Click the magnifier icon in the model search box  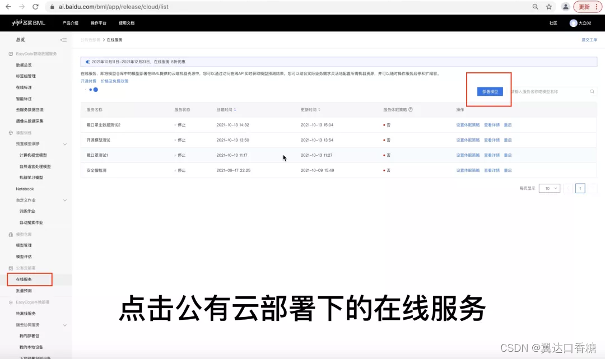[592, 91]
